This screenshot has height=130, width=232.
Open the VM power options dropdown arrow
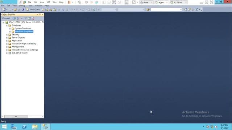click(x=72, y=2)
